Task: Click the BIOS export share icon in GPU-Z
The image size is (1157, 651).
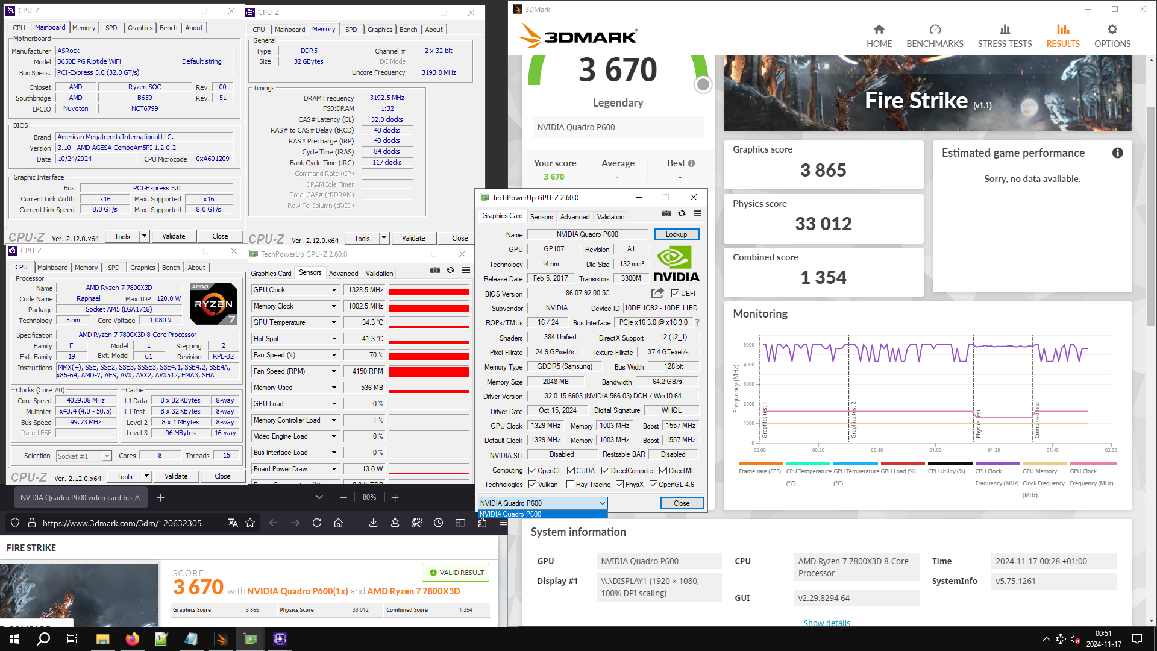Action: 657,293
